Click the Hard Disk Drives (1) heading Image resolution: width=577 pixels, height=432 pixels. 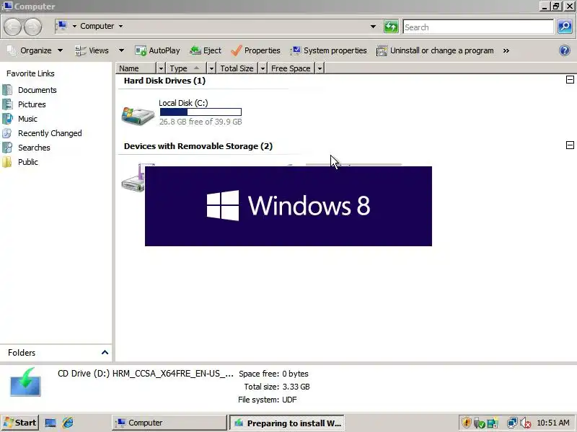(164, 81)
